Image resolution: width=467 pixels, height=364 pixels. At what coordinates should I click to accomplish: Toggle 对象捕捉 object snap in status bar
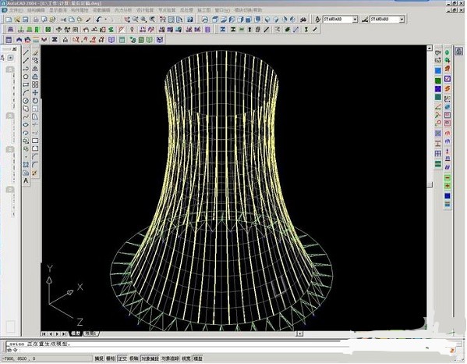click(150, 359)
